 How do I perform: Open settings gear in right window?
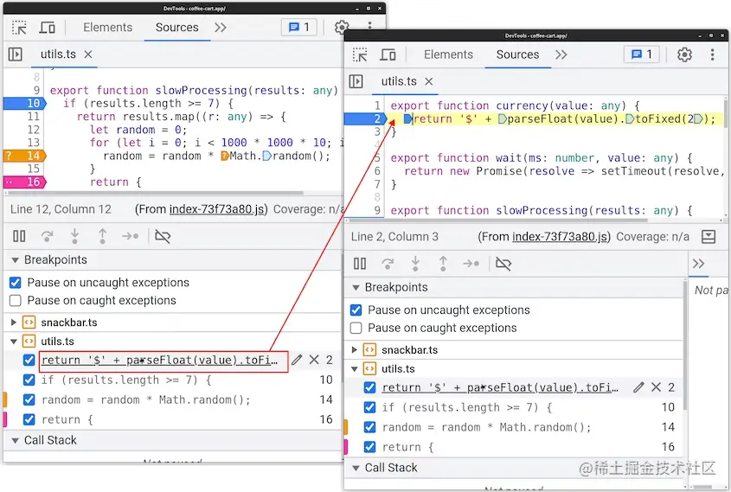tap(684, 54)
